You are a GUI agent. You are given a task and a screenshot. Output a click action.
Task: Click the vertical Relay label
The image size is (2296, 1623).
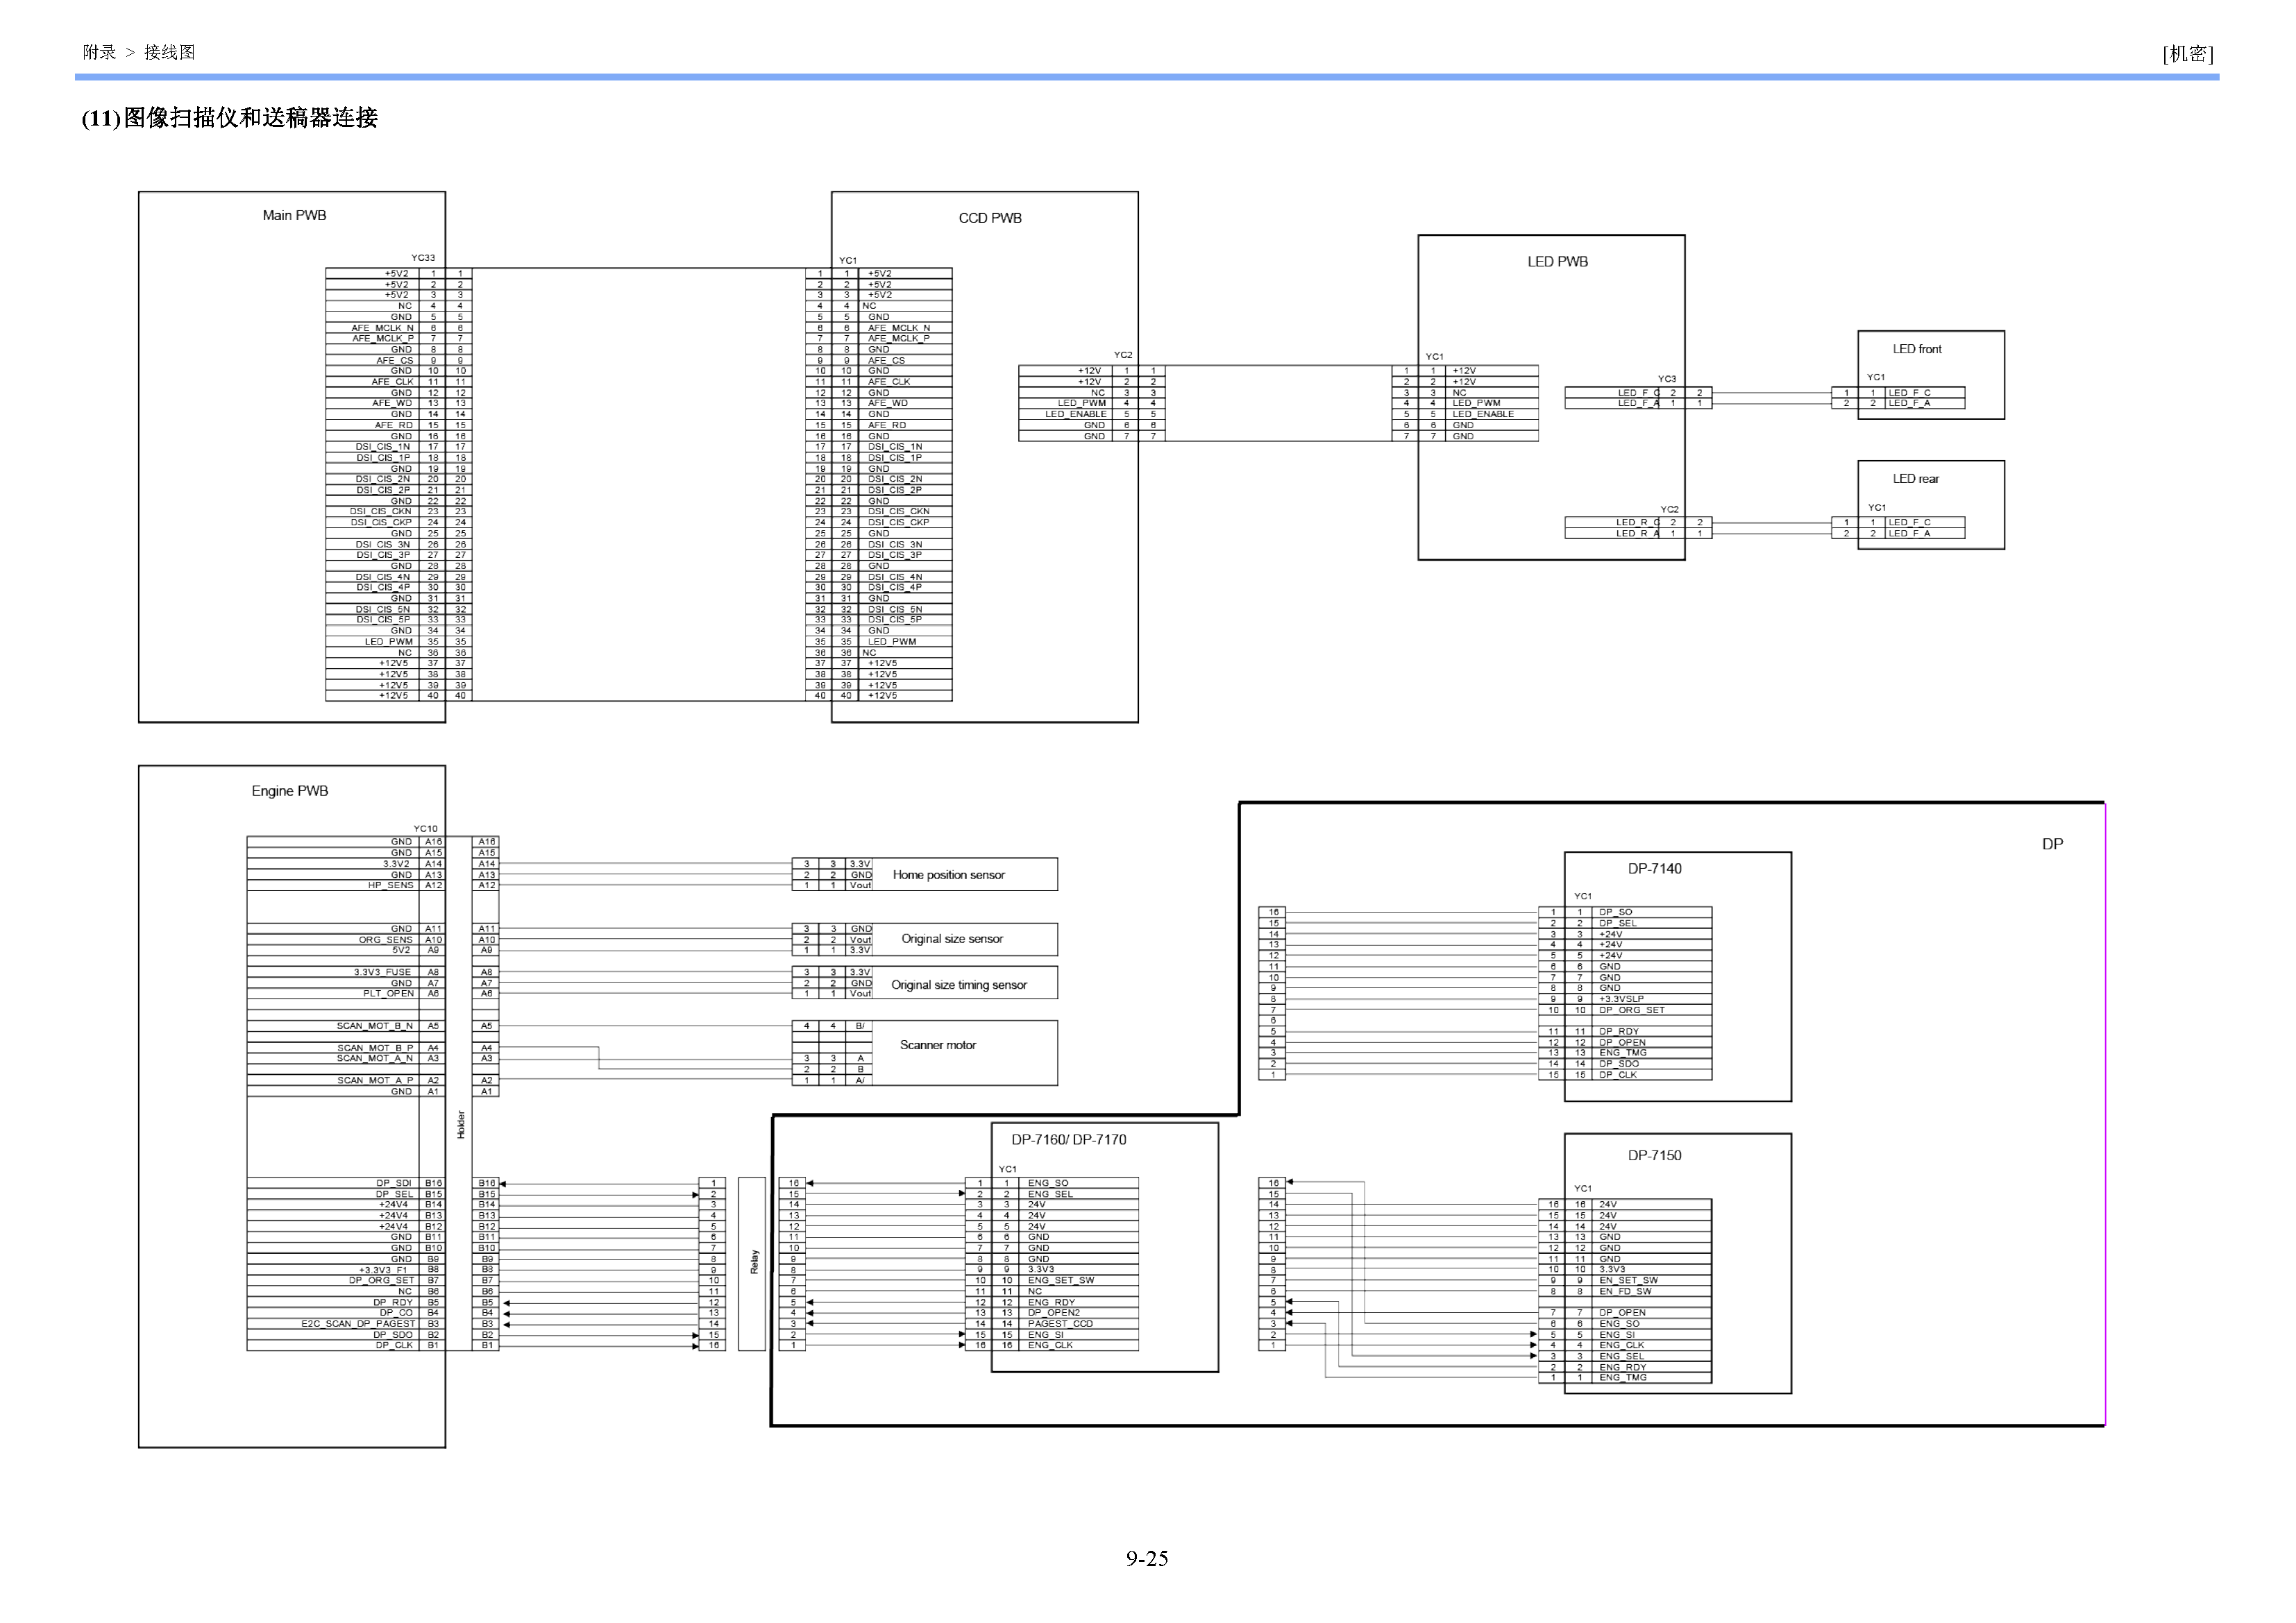click(755, 1262)
